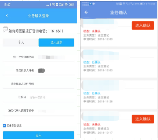Tap the back arrow on 业务确认 screen
The image size is (158, 140).
tap(86, 12)
